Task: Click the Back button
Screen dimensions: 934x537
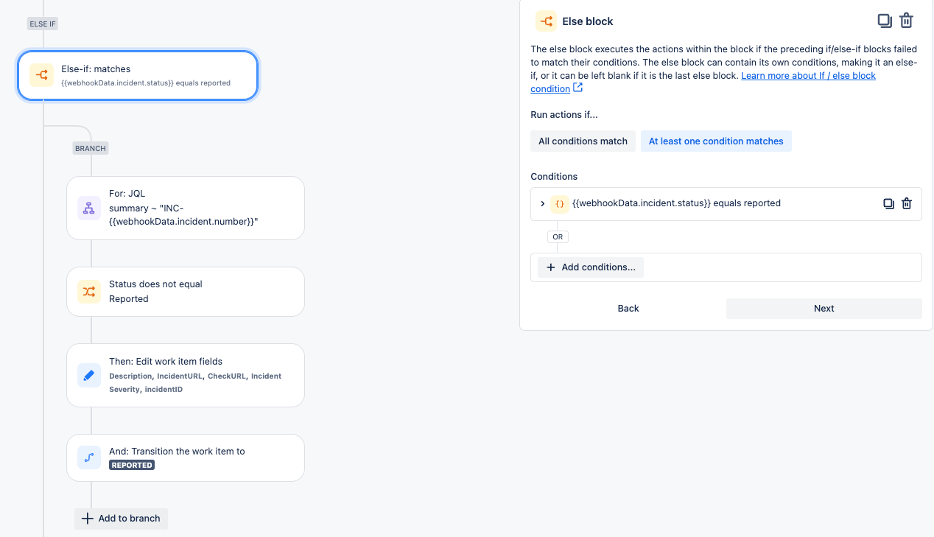Action: pos(628,309)
